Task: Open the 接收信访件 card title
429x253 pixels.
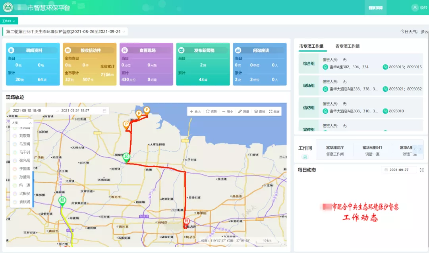Action: pyautogui.click(x=91, y=50)
